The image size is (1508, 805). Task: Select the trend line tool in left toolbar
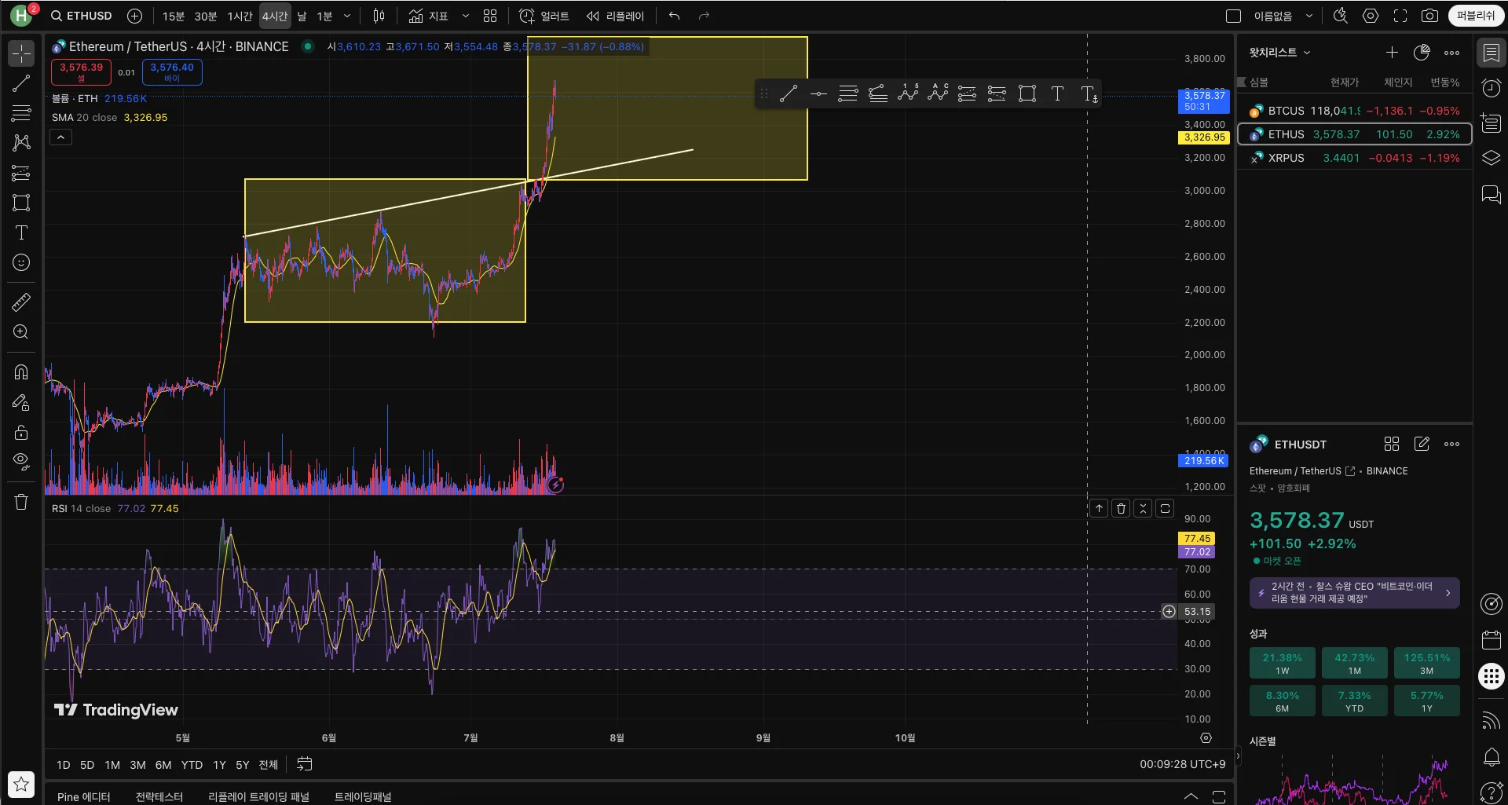point(21,83)
